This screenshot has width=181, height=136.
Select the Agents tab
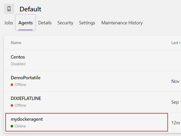(x=25, y=23)
